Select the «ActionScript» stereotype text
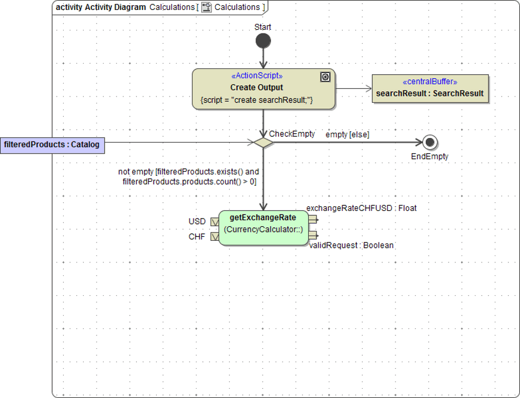The width and height of the screenshot is (520, 398). click(x=257, y=76)
